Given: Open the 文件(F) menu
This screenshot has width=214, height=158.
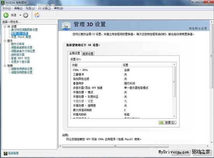Looking at the screenshot, I should (6, 8).
